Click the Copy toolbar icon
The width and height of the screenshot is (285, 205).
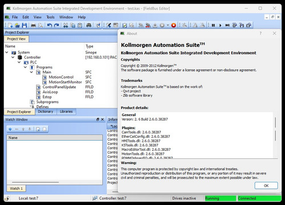[73, 25]
